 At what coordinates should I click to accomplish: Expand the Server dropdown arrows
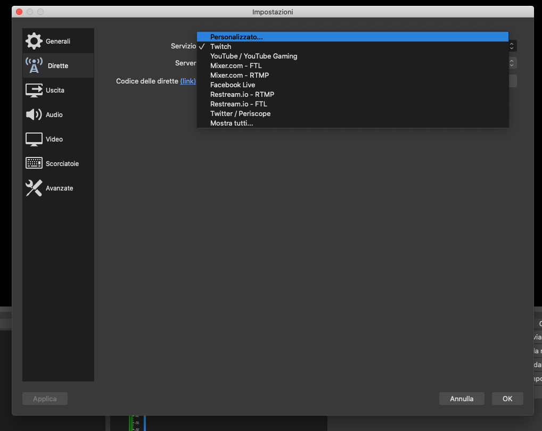pyautogui.click(x=512, y=63)
